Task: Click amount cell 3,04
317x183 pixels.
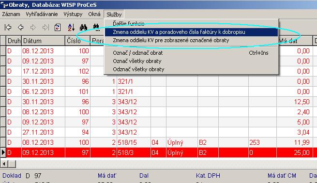Action: tap(294, 132)
